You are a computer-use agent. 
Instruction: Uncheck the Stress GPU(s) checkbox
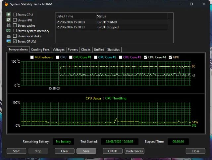[15, 41]
